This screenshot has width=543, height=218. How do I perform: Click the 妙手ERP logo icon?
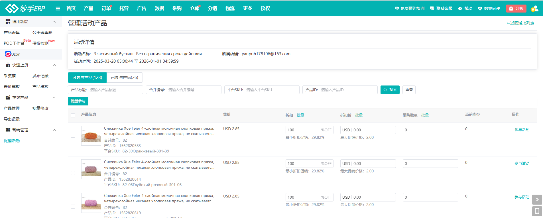[12, 9]
